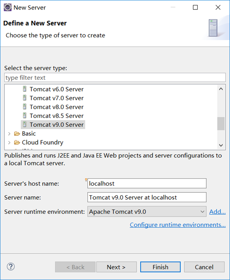Click the Tomcat v9.0 Server icon
Image resolution: width=230 pixels, height=280 pixels.
pyautogui.click(x=24, y=125)
